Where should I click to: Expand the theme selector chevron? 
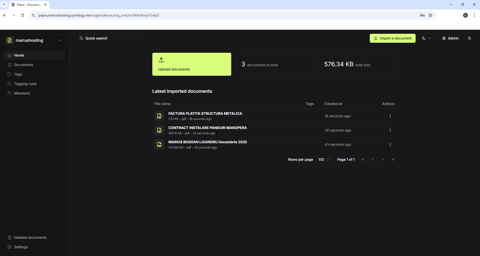[x=429, y=38]
